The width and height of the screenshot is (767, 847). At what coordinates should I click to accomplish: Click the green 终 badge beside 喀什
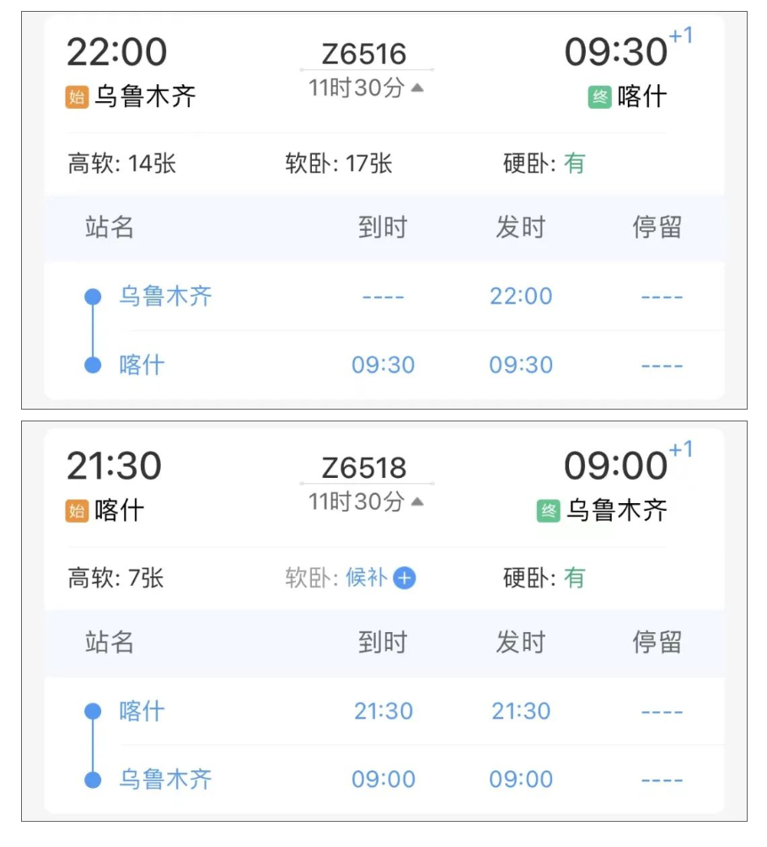click(x=599, y=97)
